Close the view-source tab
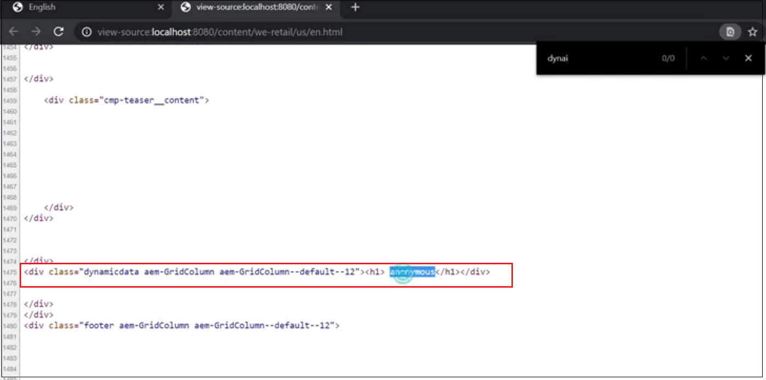 [330, 7]
